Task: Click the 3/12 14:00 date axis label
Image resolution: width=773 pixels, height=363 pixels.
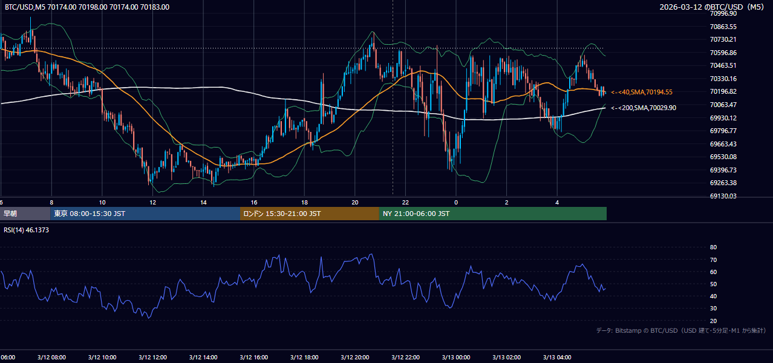Action: [203, 358]
